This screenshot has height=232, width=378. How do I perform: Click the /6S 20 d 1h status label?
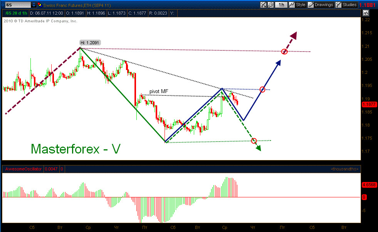tap(16, 13)
